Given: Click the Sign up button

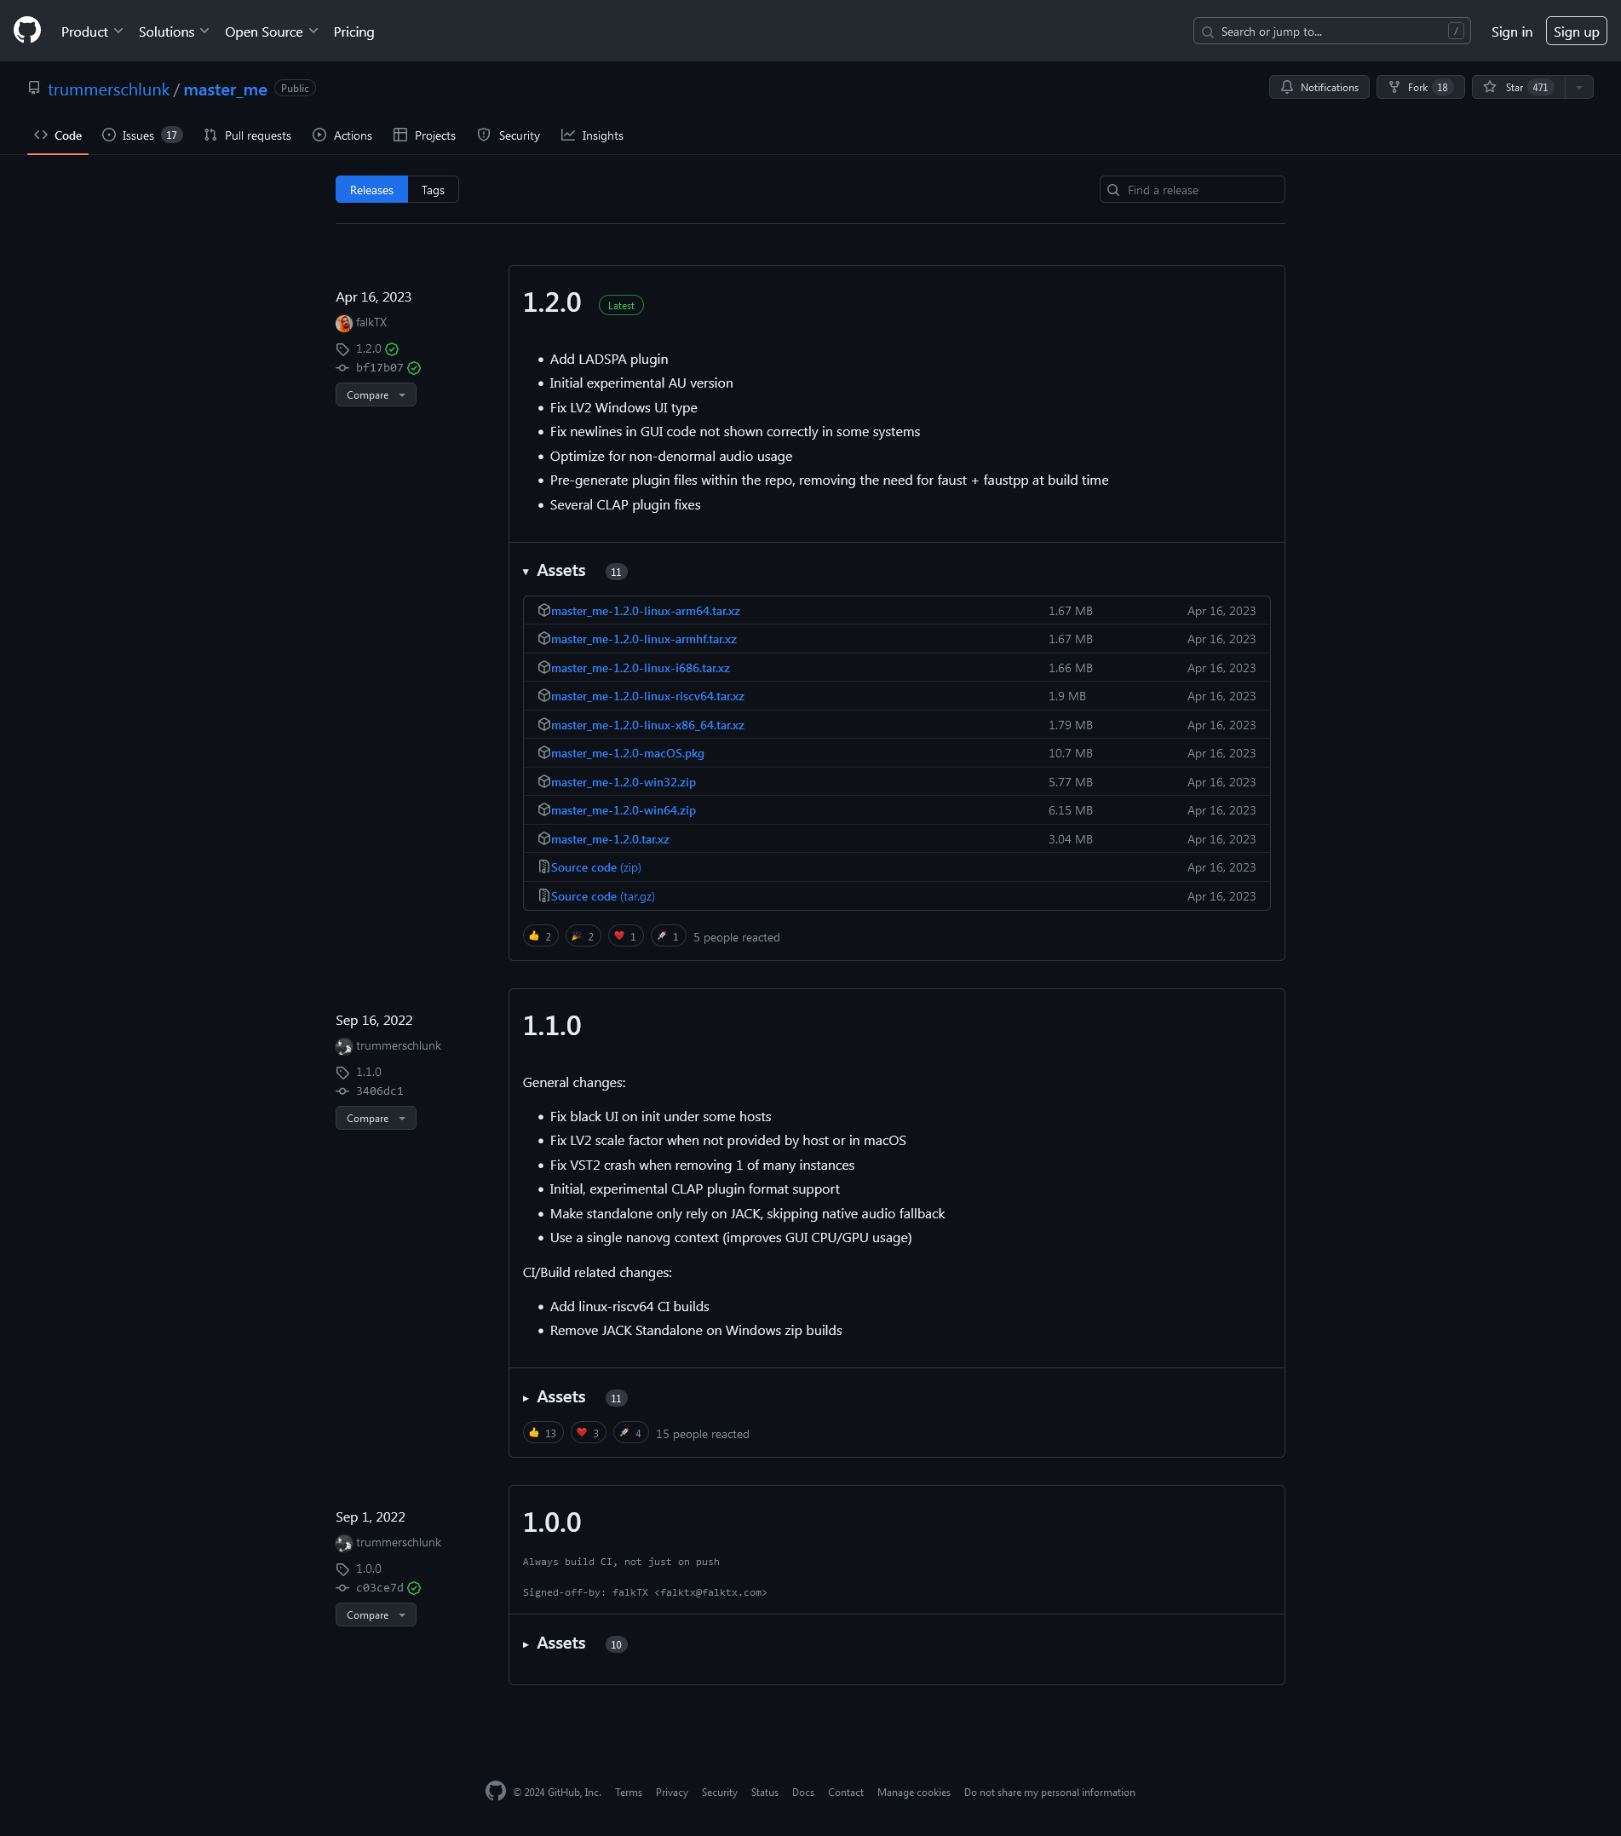Looking at the screenshot, I should coord(1576,32).
